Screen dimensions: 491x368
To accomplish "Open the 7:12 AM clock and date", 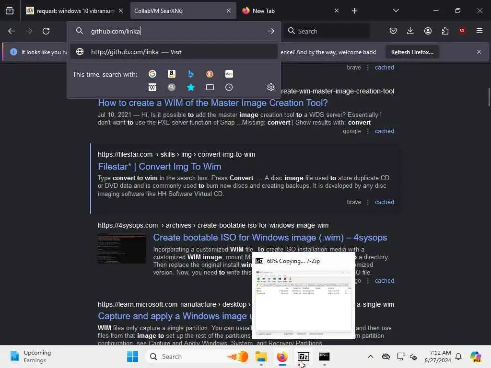I will coord(437,356).
